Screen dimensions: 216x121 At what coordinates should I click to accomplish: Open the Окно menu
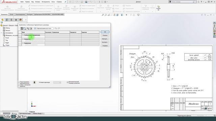53,2
